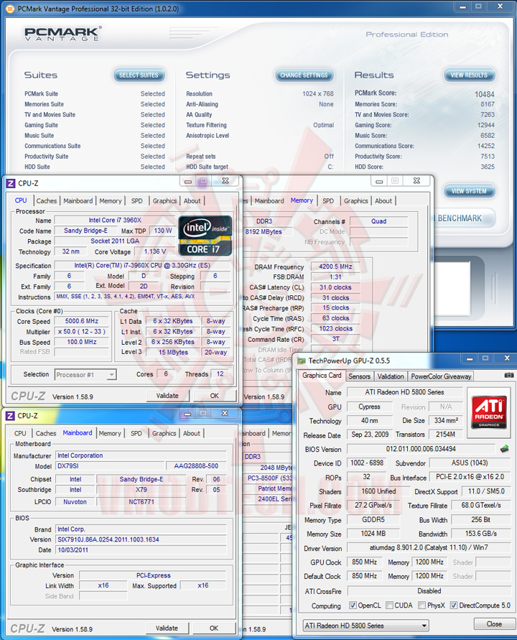Open the PowerColor Giveaway tab
Image resolution: width=517 pixels, height=640 pixels.
click(441, 376)
